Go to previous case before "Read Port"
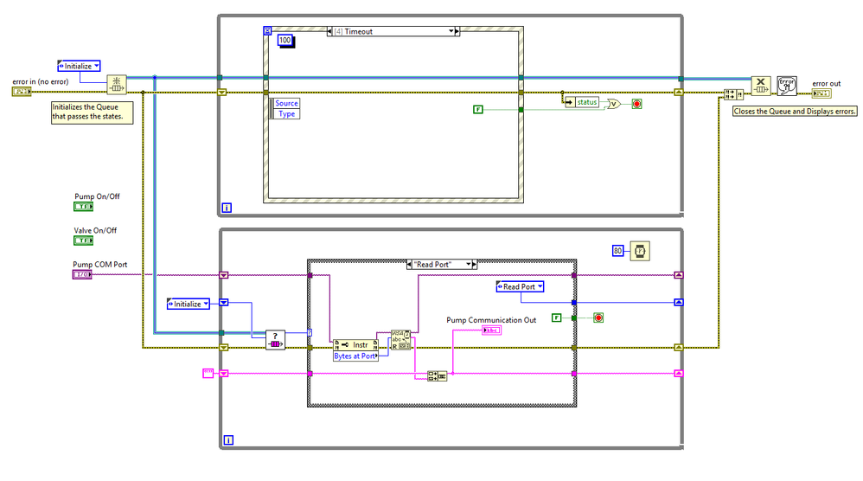863x481 pixels. click(x=410, y=265)
